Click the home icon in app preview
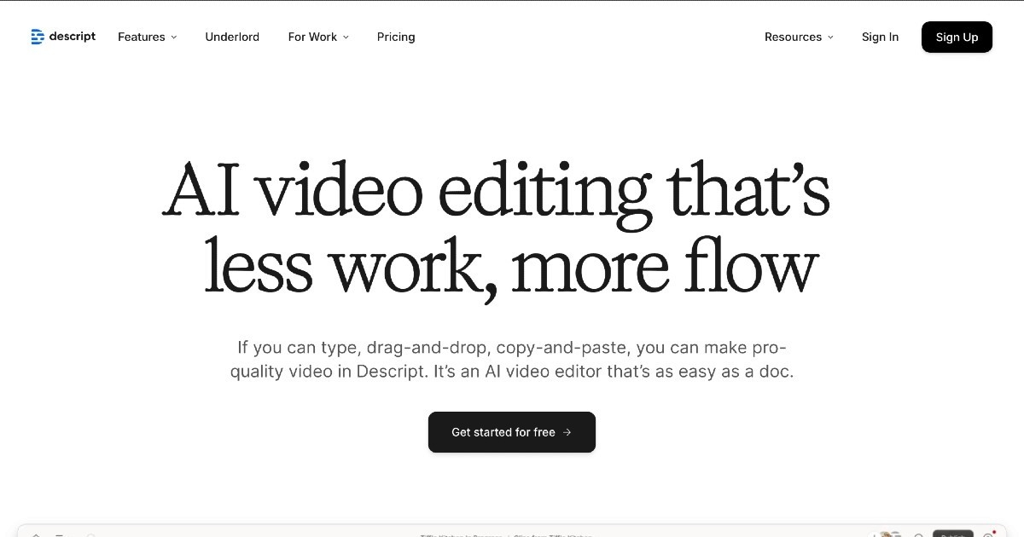The height and width of the screenshot is (537, 1024). [x=36, y=534]
